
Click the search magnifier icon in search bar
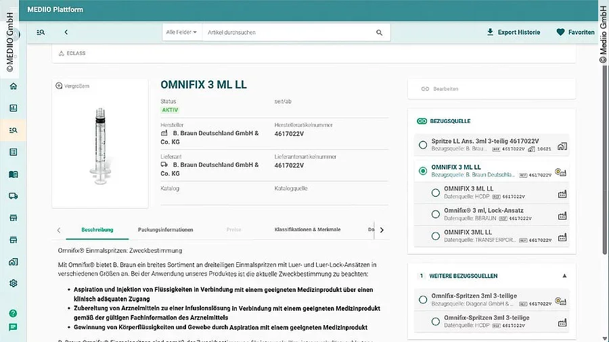coord(379,32)
